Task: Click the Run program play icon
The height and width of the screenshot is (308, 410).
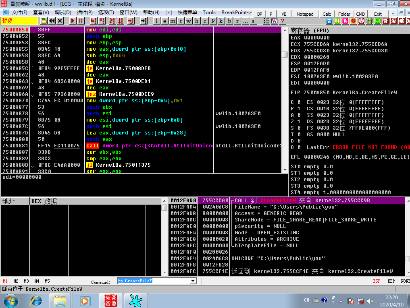Action: click(x=73, y=21)
